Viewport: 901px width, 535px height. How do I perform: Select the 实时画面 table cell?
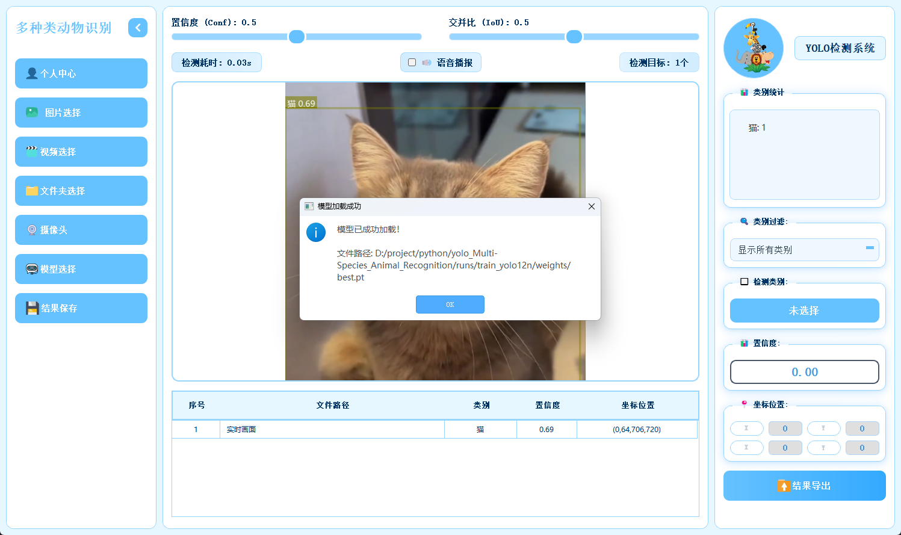(332, 430)
